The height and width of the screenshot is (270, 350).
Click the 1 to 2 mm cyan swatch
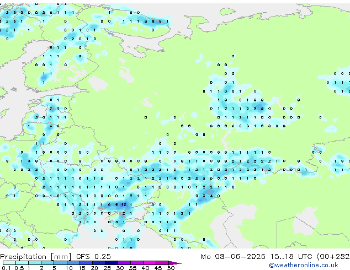coord(35,263)
